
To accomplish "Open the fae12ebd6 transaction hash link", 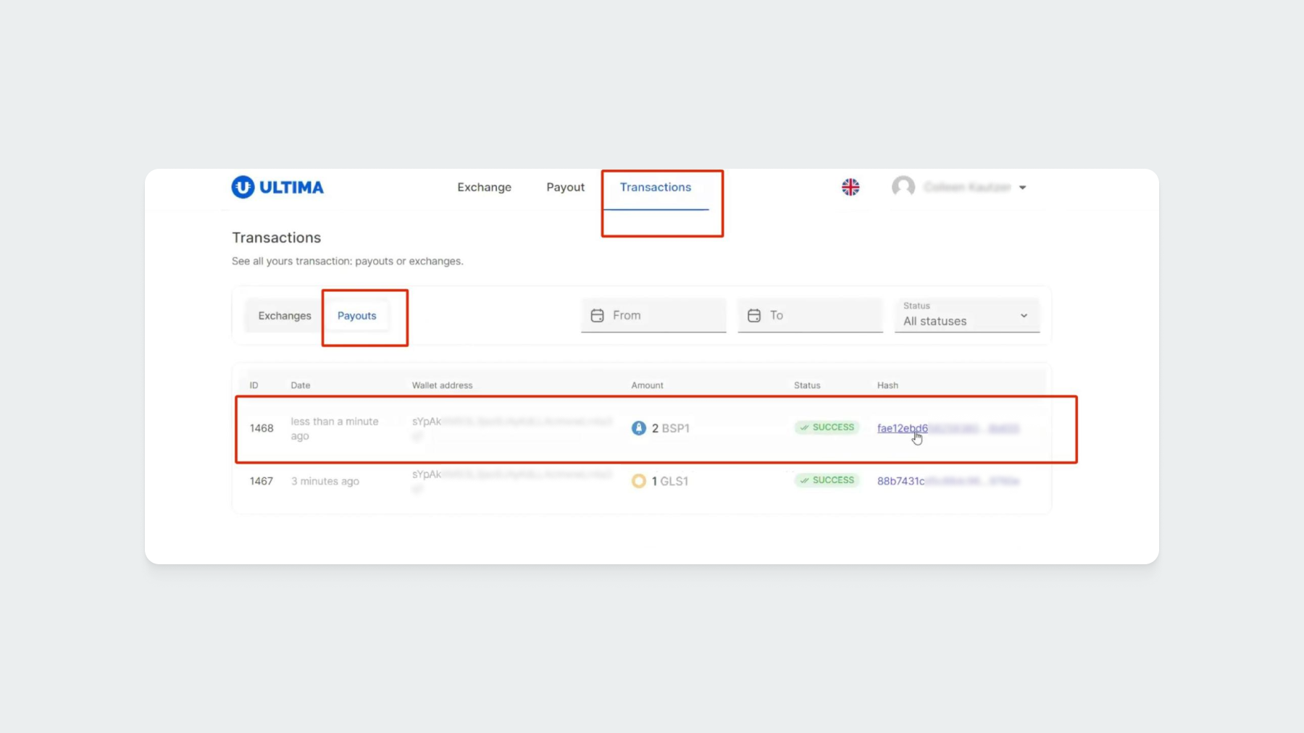I will [902, 428].
